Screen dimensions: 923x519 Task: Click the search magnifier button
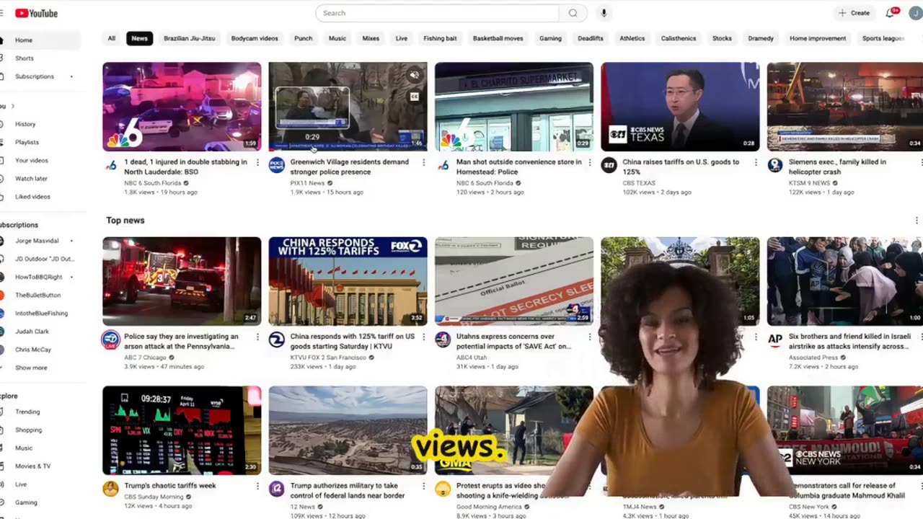tap(573, 13)
